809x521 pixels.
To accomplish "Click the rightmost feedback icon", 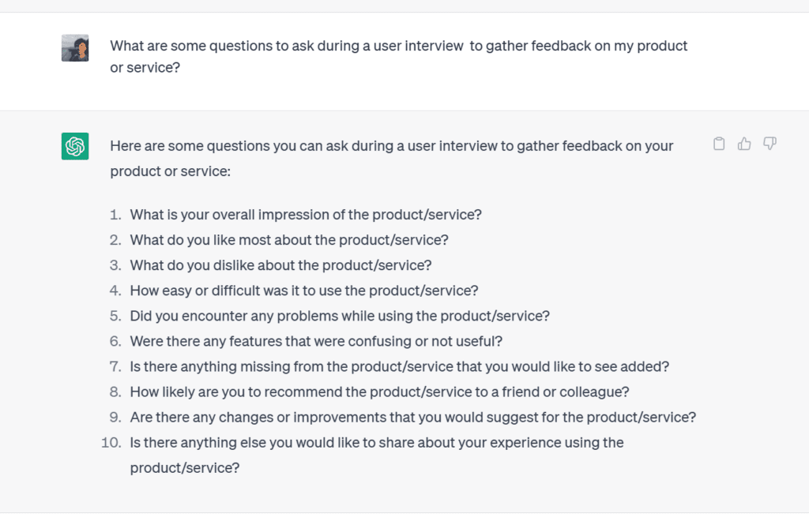I will pos(769,144).
